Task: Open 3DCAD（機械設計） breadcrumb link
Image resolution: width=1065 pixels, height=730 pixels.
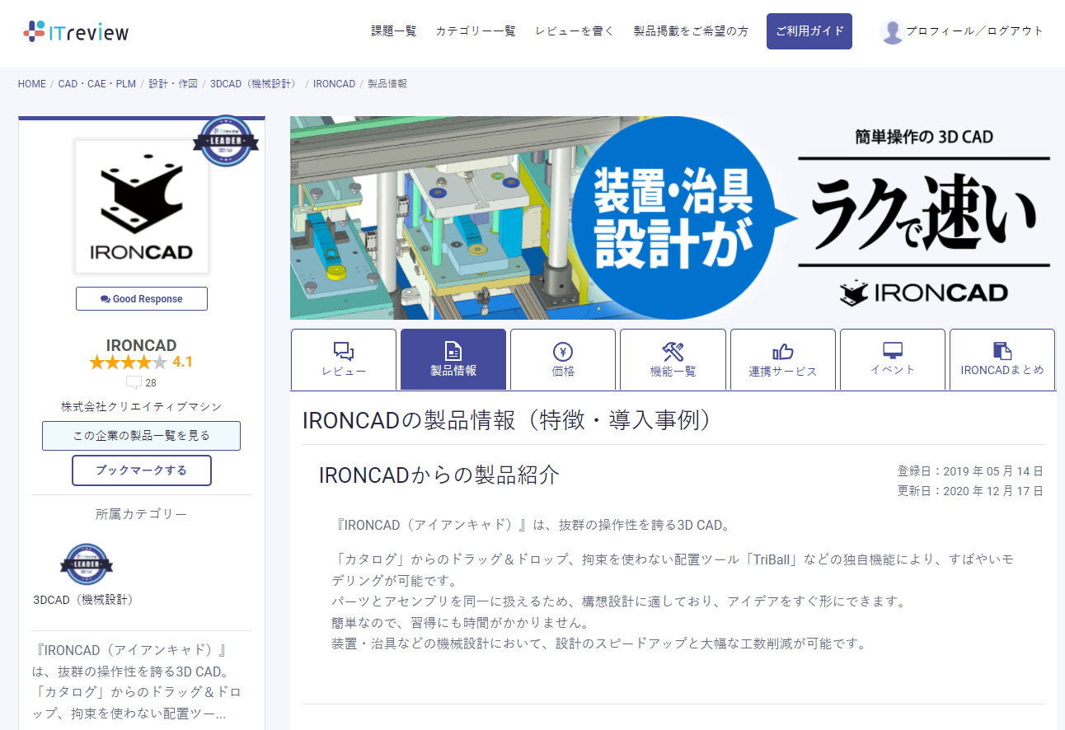Action: click(256, 84)
